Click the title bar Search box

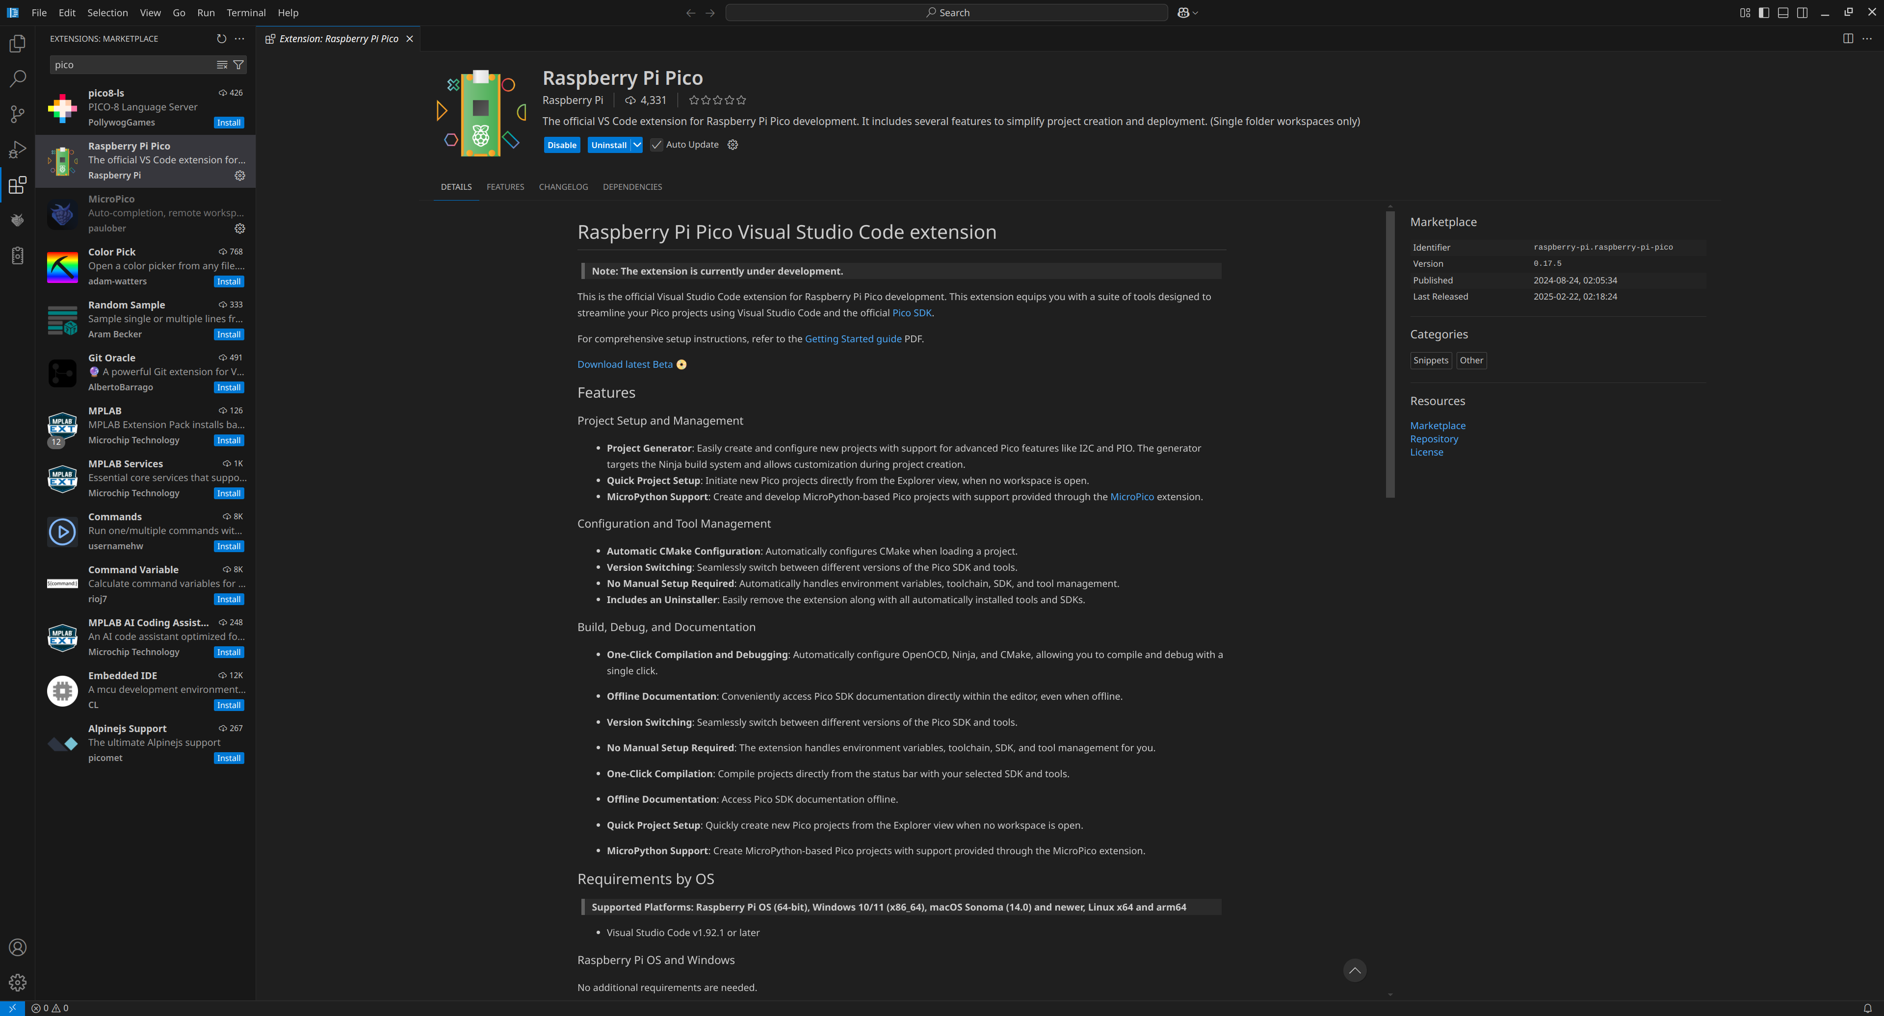946,12
